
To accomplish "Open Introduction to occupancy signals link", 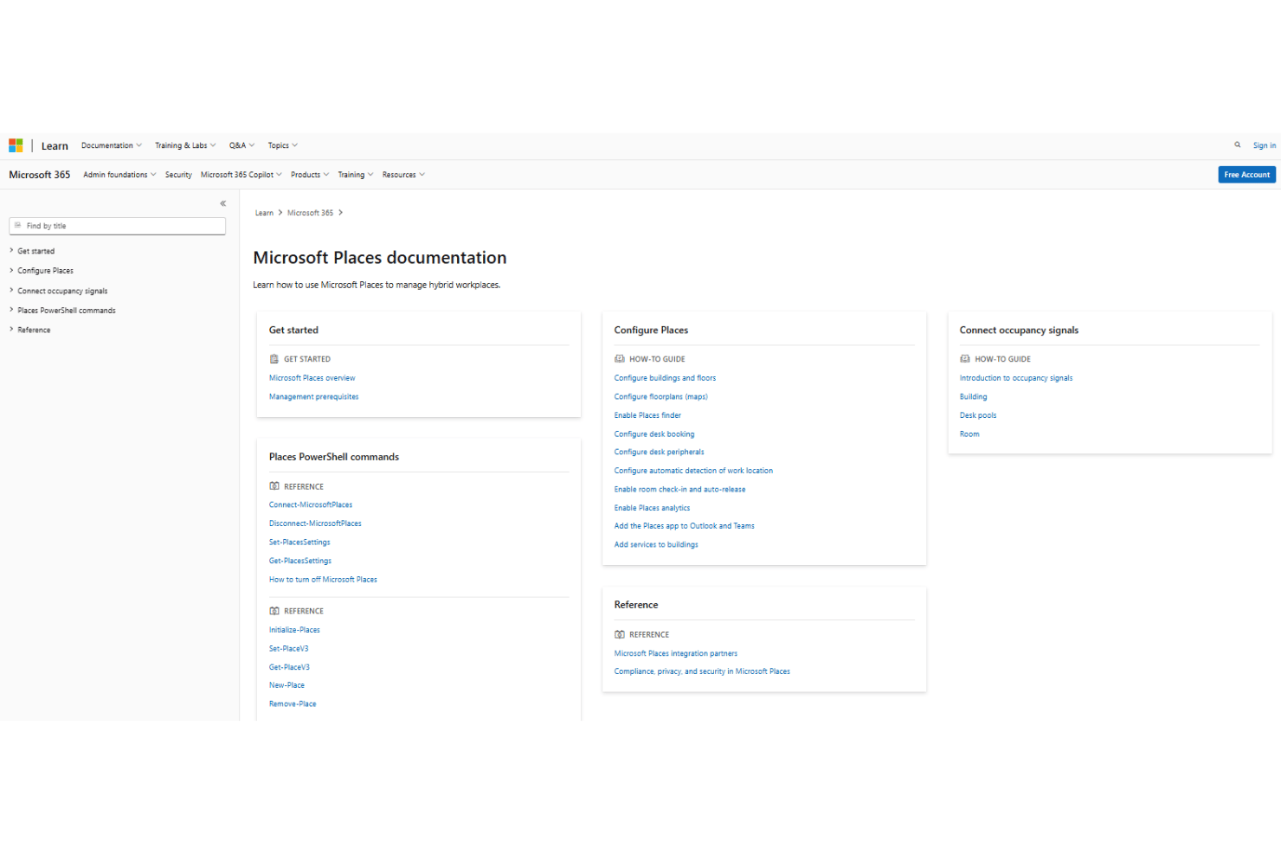I will click(1016, 378).
